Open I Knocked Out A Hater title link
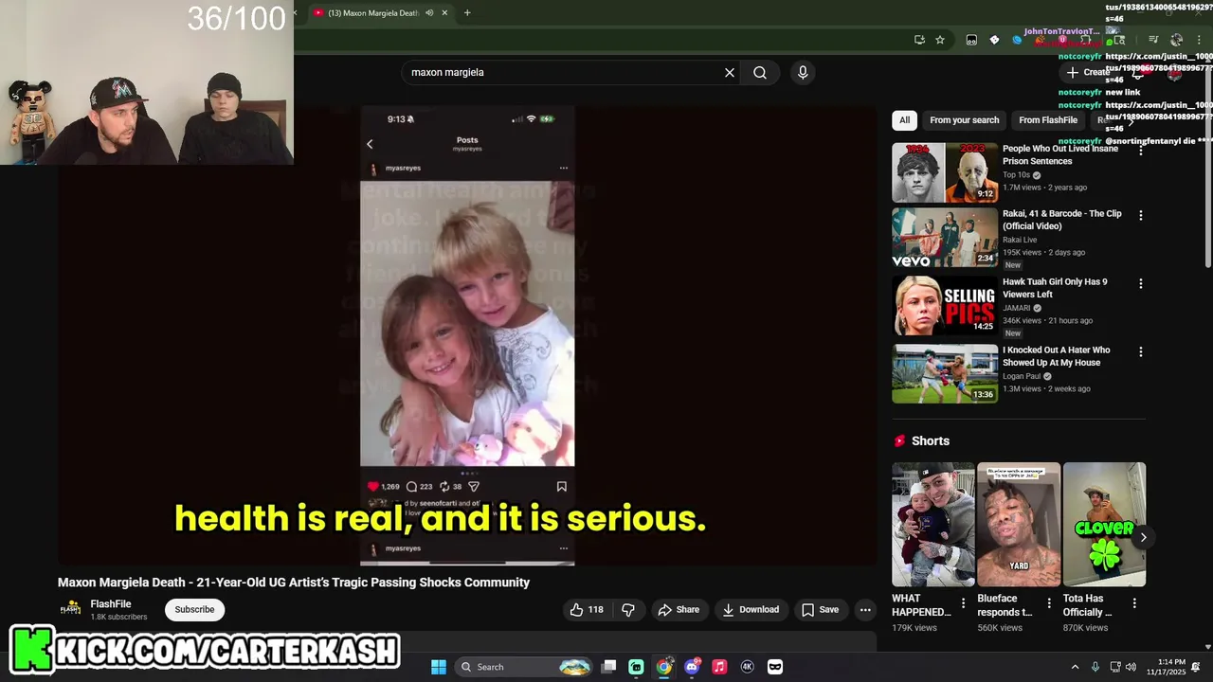Viewport: 1213px width, 682px height. click(x=1056, y=356)
